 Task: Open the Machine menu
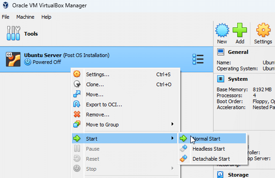pos(25,17)
